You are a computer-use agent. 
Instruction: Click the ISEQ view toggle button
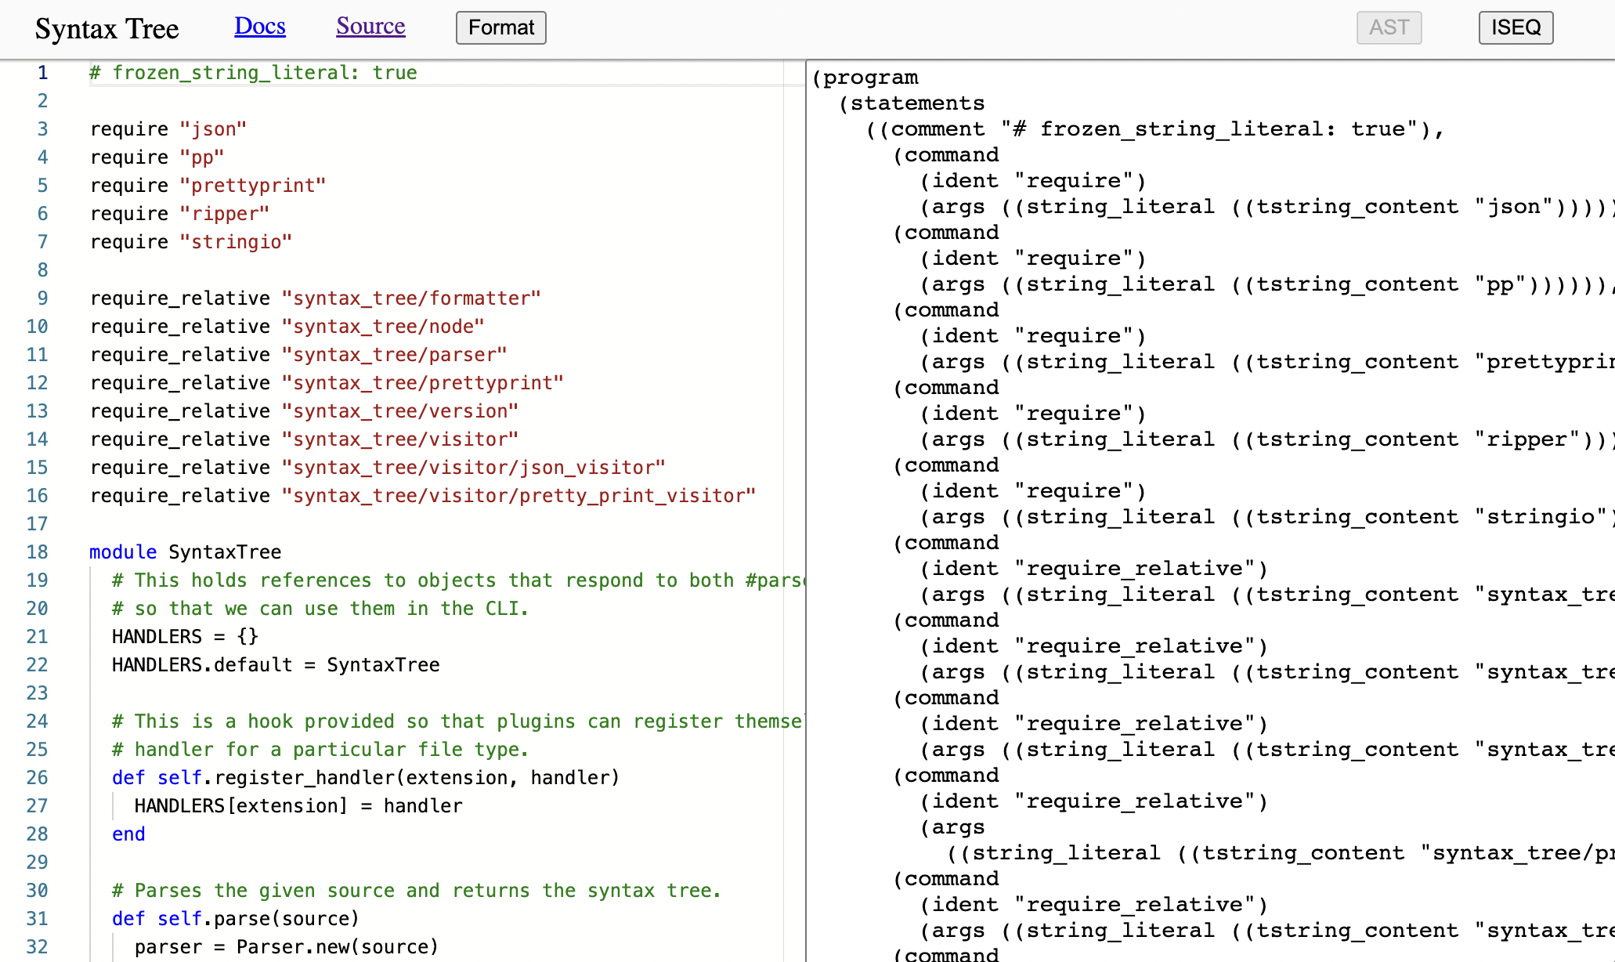pos(1516,27)
